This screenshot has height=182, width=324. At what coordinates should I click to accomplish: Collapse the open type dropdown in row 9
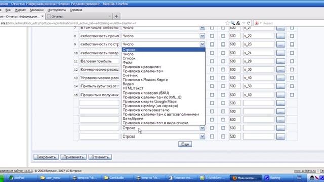pyautogui.click(x=202, y=44)
